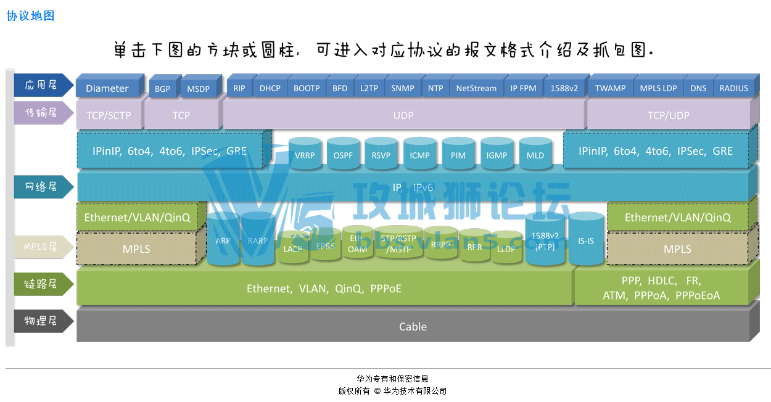Open the SNMP block
This screenshot has height=402, width=771.
coord(403,88)
